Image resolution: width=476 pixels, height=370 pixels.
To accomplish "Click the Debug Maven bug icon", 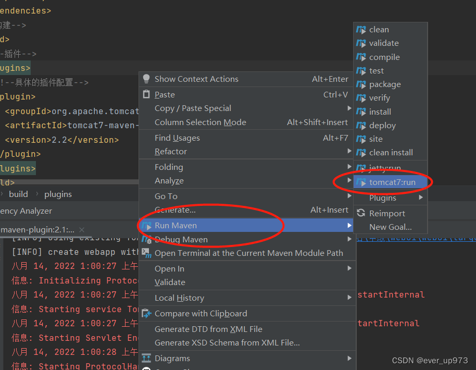I will [147, 239].
